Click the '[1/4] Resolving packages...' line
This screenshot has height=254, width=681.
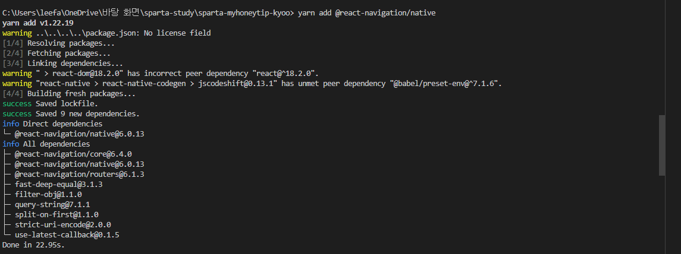pyautogui.click(x=59, y=43)
